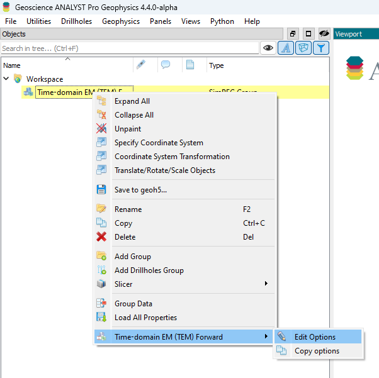Open the Time-domain EM Forward submenu arrow

click(x=266, y=336)
